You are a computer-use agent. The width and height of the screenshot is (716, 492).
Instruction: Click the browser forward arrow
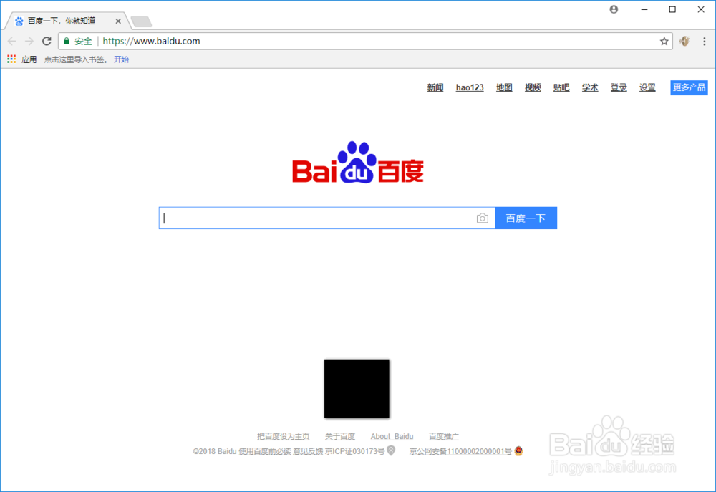29,41
